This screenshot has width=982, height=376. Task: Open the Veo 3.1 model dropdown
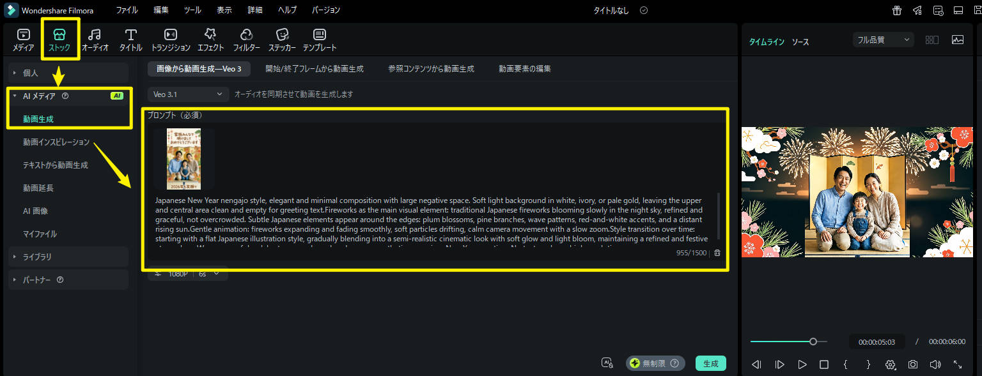(x=188, y=94)
